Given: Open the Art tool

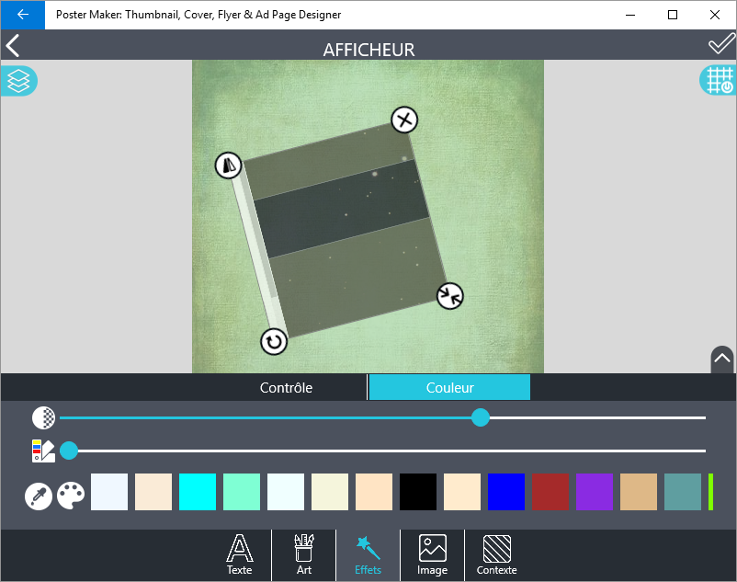Looking at the screenshot, I should (303, 554).
